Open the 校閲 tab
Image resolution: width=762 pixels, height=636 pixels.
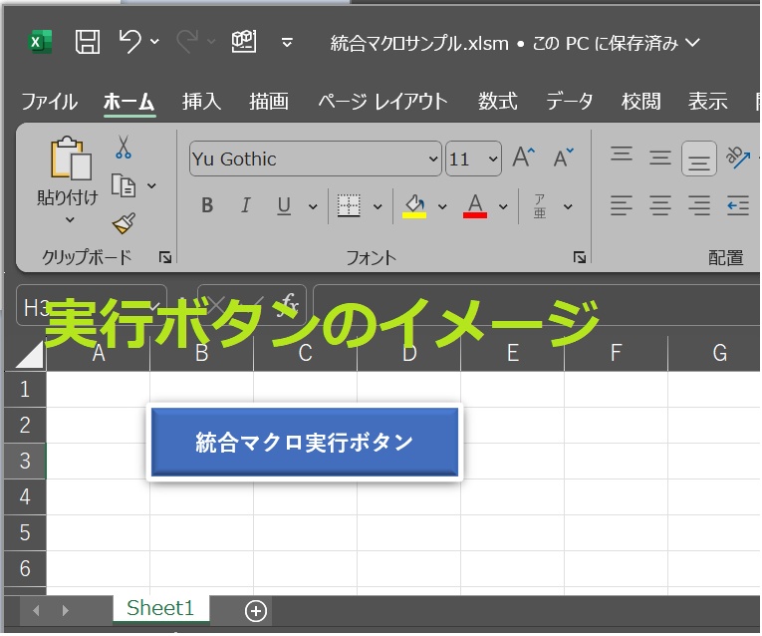[641, 102]
